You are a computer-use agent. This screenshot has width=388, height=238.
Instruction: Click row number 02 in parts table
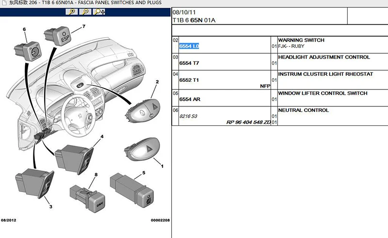tap(176, 40)
